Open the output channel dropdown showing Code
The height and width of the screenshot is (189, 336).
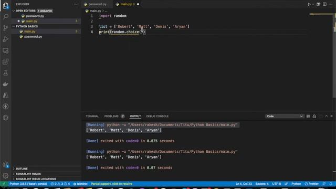[x=285, y=116]
